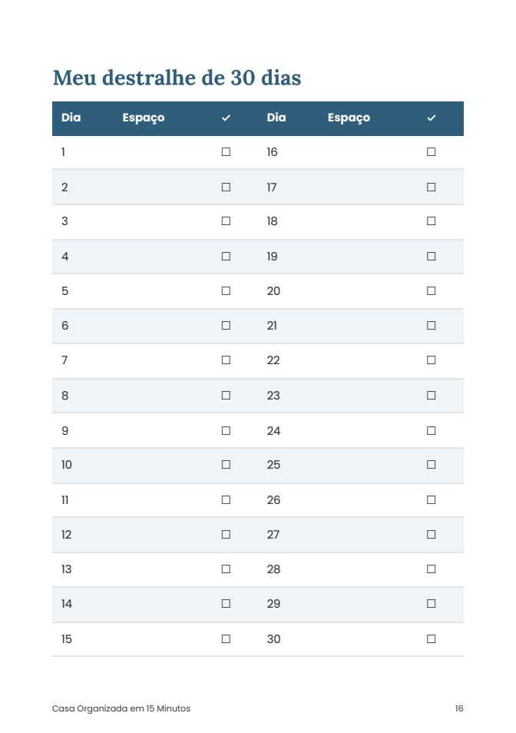Check off day 20
The width and height of the screenshot is (516, 733).
[x=432, y=290]
